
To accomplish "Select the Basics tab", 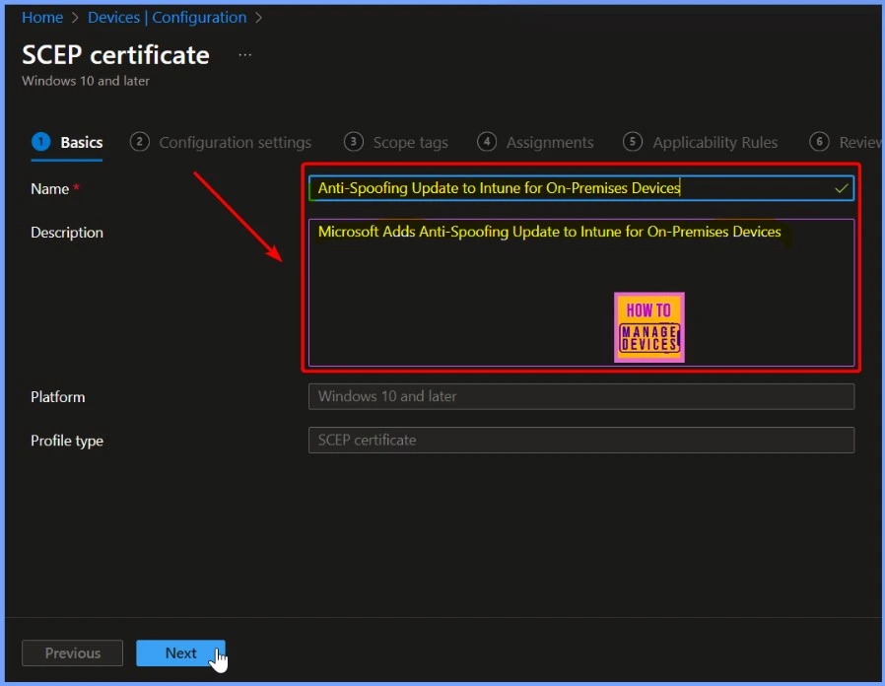I will 67,142.
